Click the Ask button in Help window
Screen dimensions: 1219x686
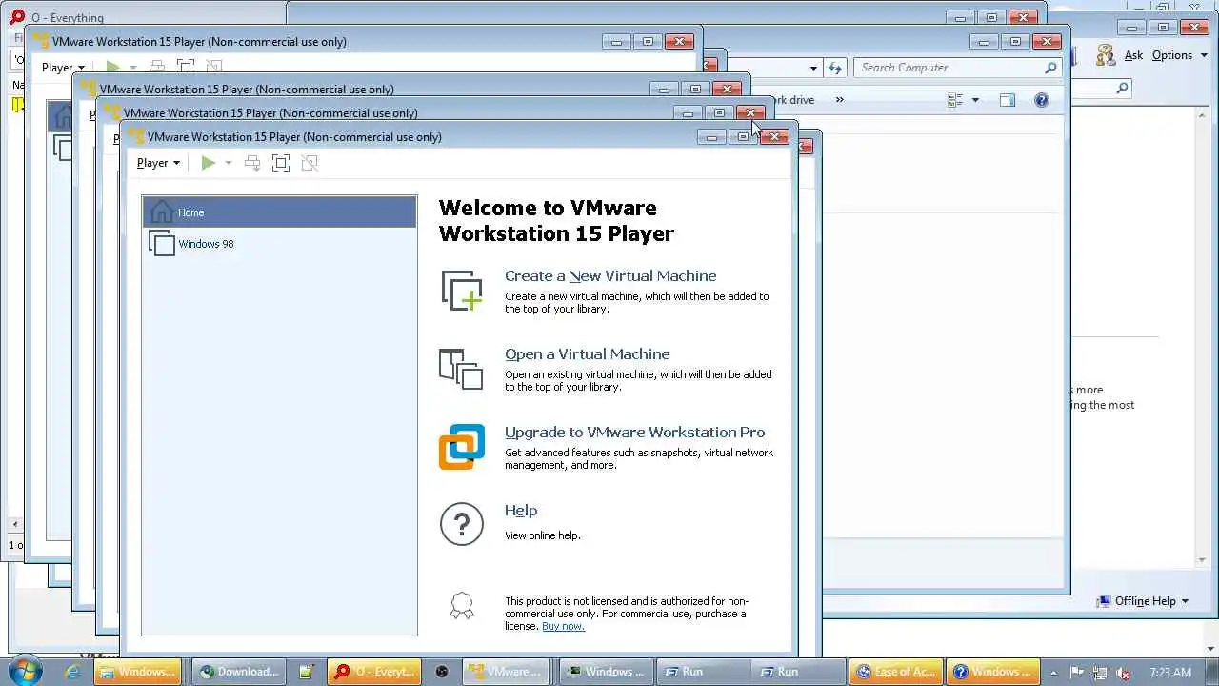point(1133,55)
